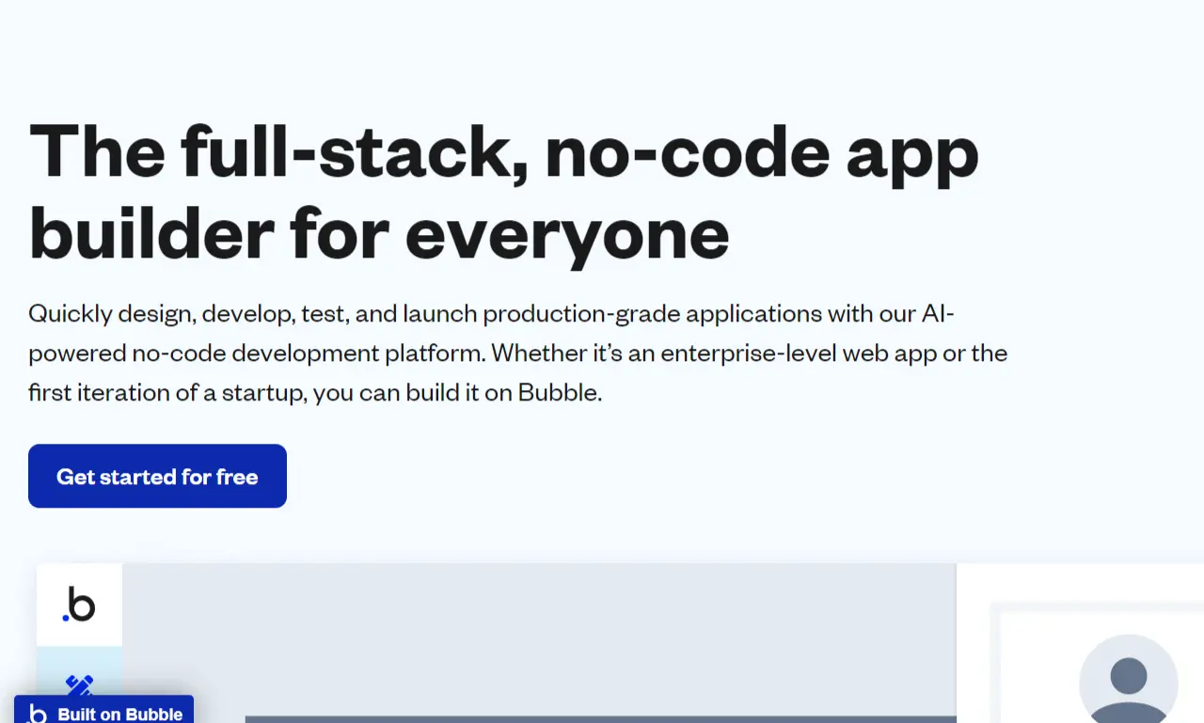Image resolution: width=1204 pixels, height=723 pixels.
Task: Open the Built on Bubble badge
Action: [x=103, y=710]
